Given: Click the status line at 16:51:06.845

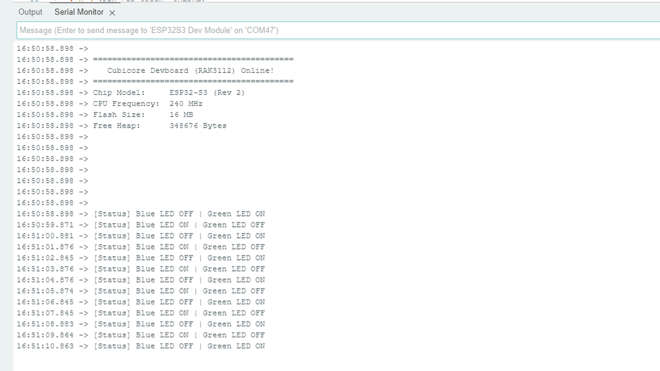Looking at the screenshot, I should click(x=140, y=302).
